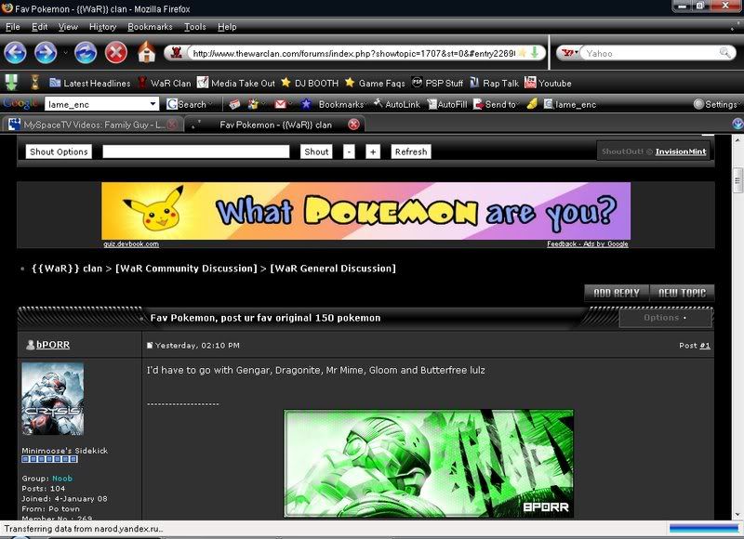Click the plus button beside Shout
Viewport: 744px width, 539px height.
tap(373, 151)
